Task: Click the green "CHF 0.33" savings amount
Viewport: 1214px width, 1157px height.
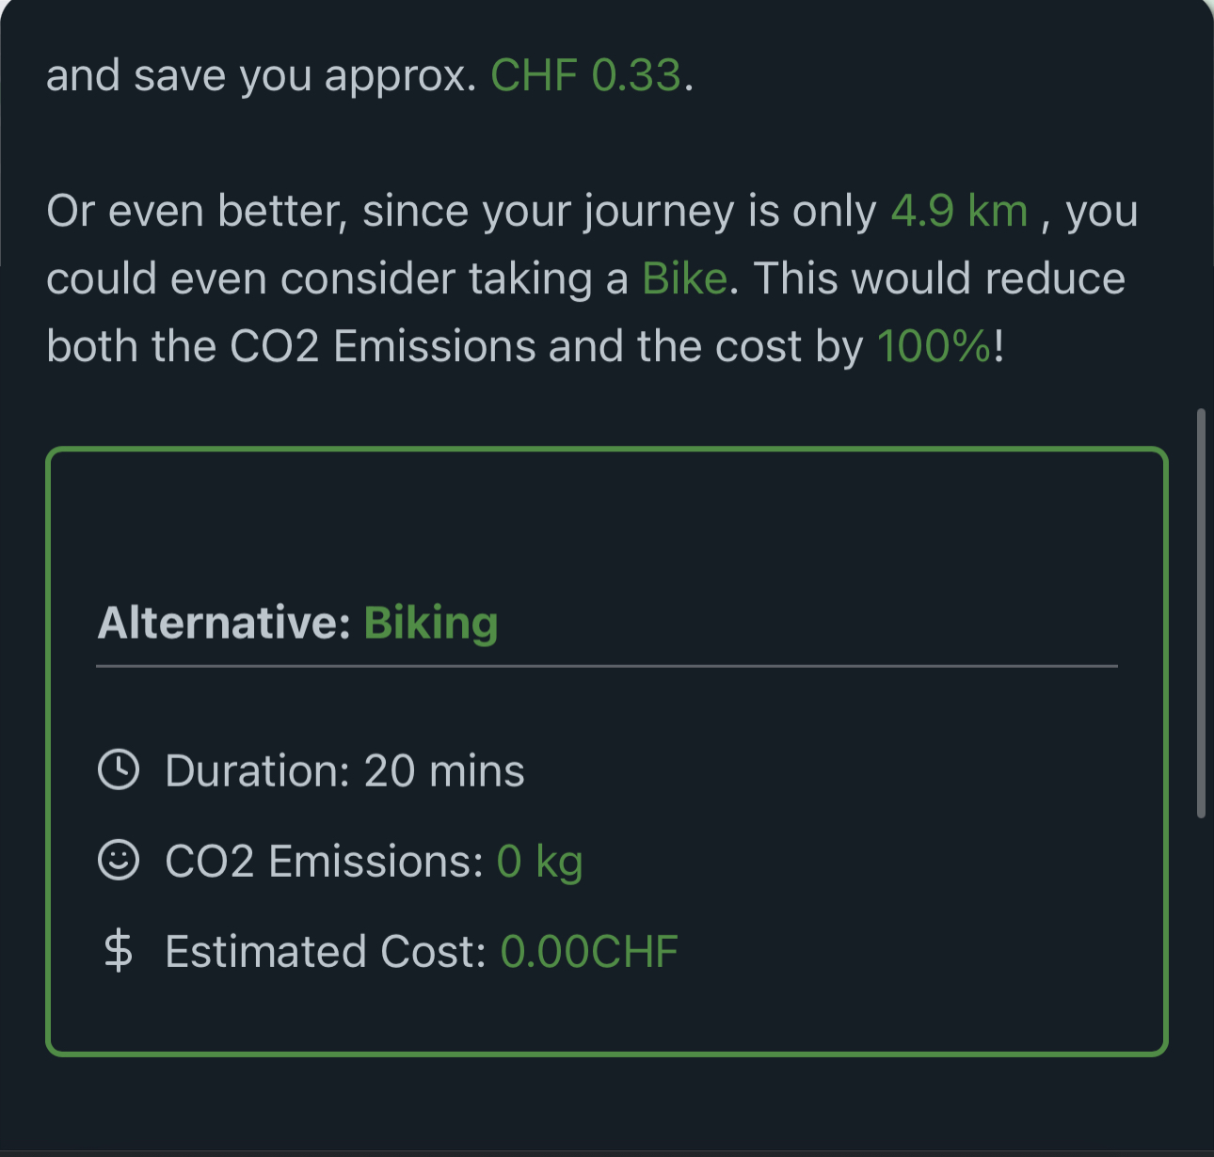Action: pos(585,75)
